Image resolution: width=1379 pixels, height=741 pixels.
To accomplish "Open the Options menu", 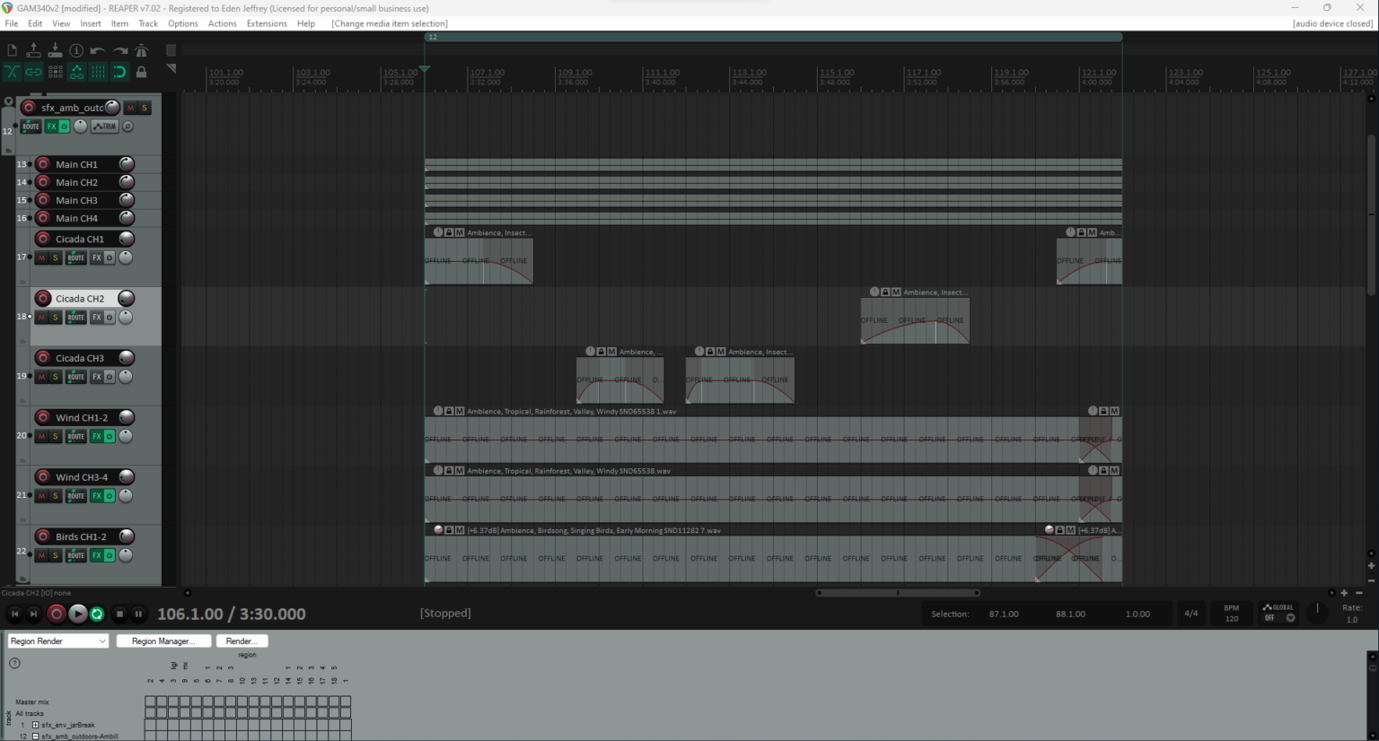I will click(182, 23).
